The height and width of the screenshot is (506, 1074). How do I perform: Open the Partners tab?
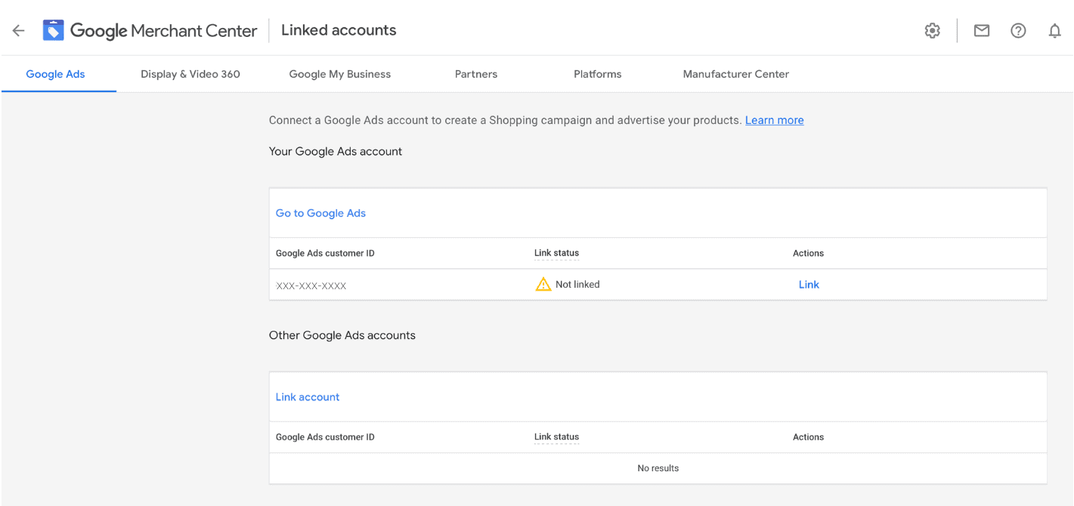tap(476, 74)
